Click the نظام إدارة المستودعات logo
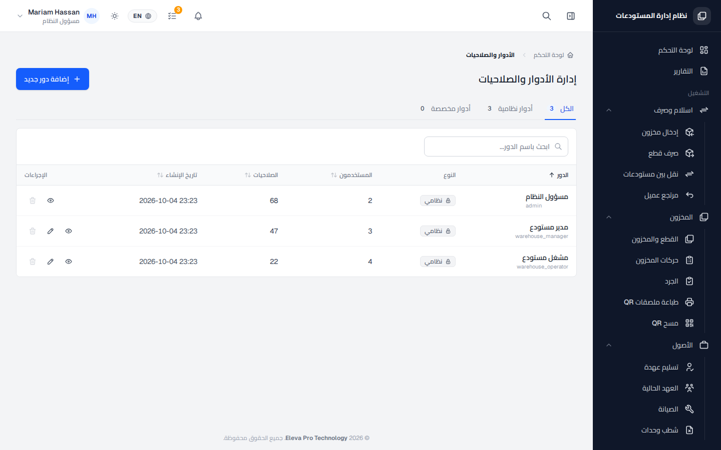Image resolution: width=721 pixels, height=450 pixels. tap(663, 16)
